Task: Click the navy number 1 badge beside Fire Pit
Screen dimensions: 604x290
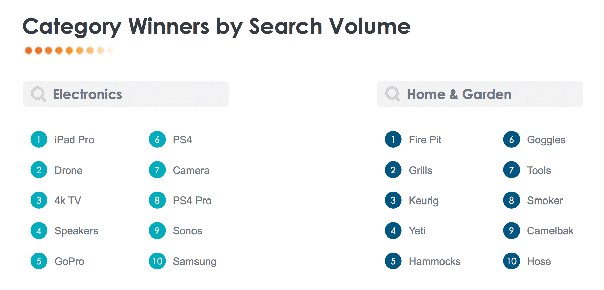Action: click(x=393, y=139)
